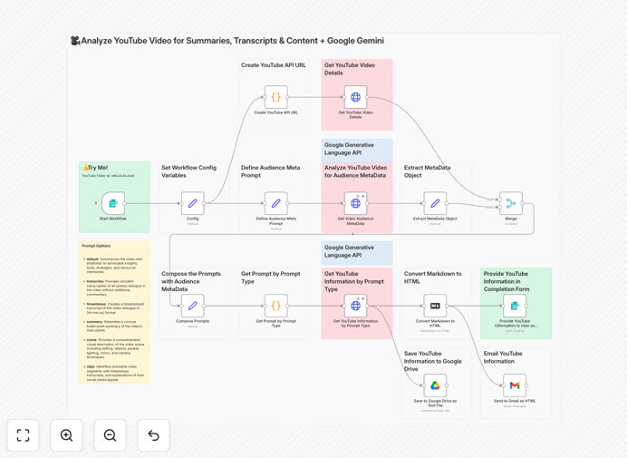627x458 pixels.
Task: Select the Save YouTube Information to Google Drive heading
Action: click(433, 361)
